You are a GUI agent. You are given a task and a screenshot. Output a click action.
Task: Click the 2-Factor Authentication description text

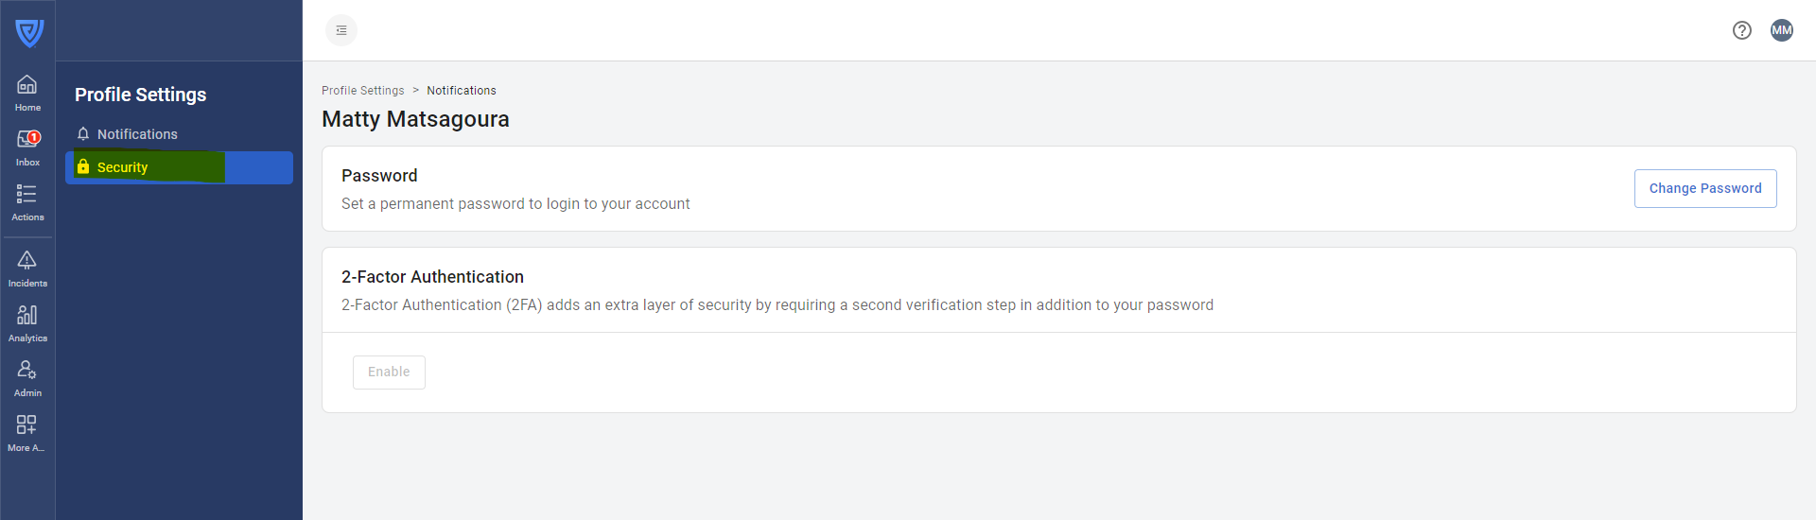(777, 304)
